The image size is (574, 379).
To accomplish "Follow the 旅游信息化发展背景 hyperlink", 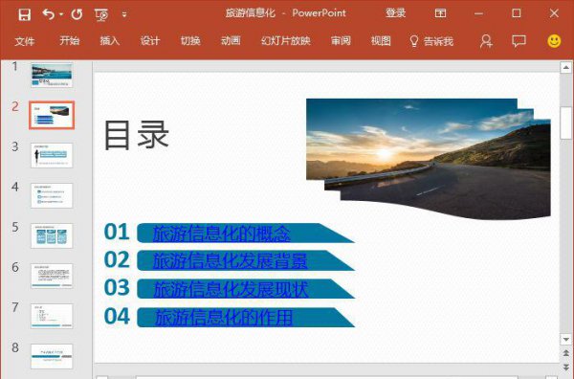I will click(x=230, y=261).
